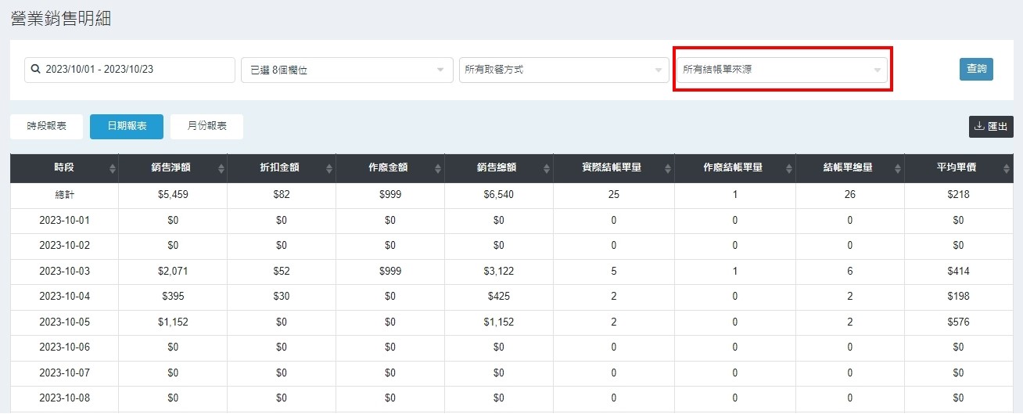This screenshot has width=1023, height=414.
Task: Switch to the 月份報表 tab
Action: pos(206,126)
